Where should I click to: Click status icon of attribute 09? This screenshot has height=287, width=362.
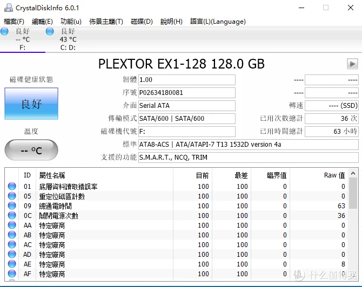click(x=12, y=206)
